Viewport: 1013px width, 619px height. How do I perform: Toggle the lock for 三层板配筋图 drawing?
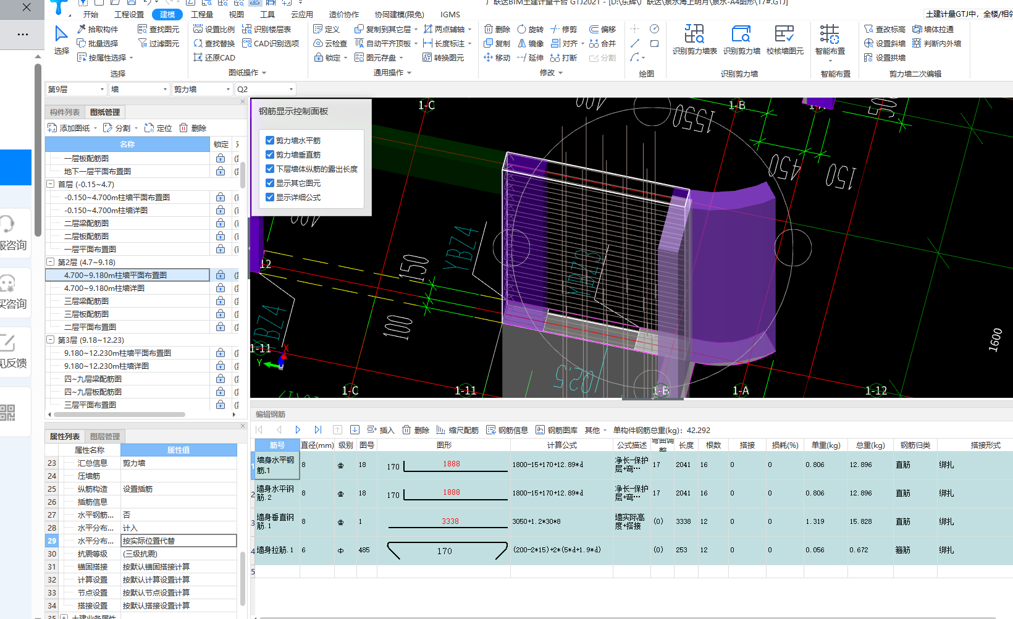click(221, 314)
